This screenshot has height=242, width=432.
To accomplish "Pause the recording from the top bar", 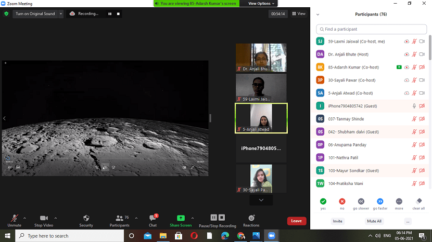I will 110,14.
